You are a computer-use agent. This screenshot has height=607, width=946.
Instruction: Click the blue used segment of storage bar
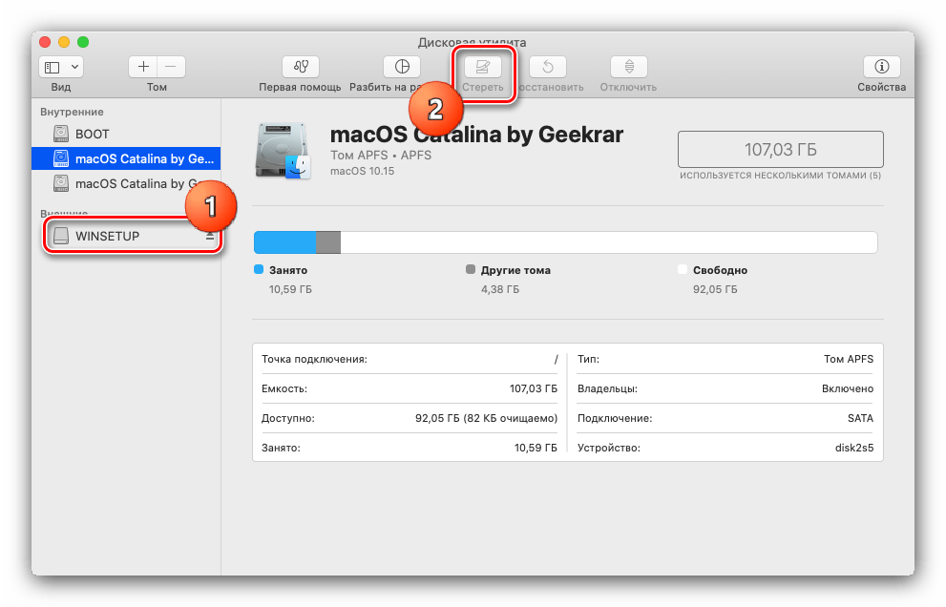tap(284, 242)
